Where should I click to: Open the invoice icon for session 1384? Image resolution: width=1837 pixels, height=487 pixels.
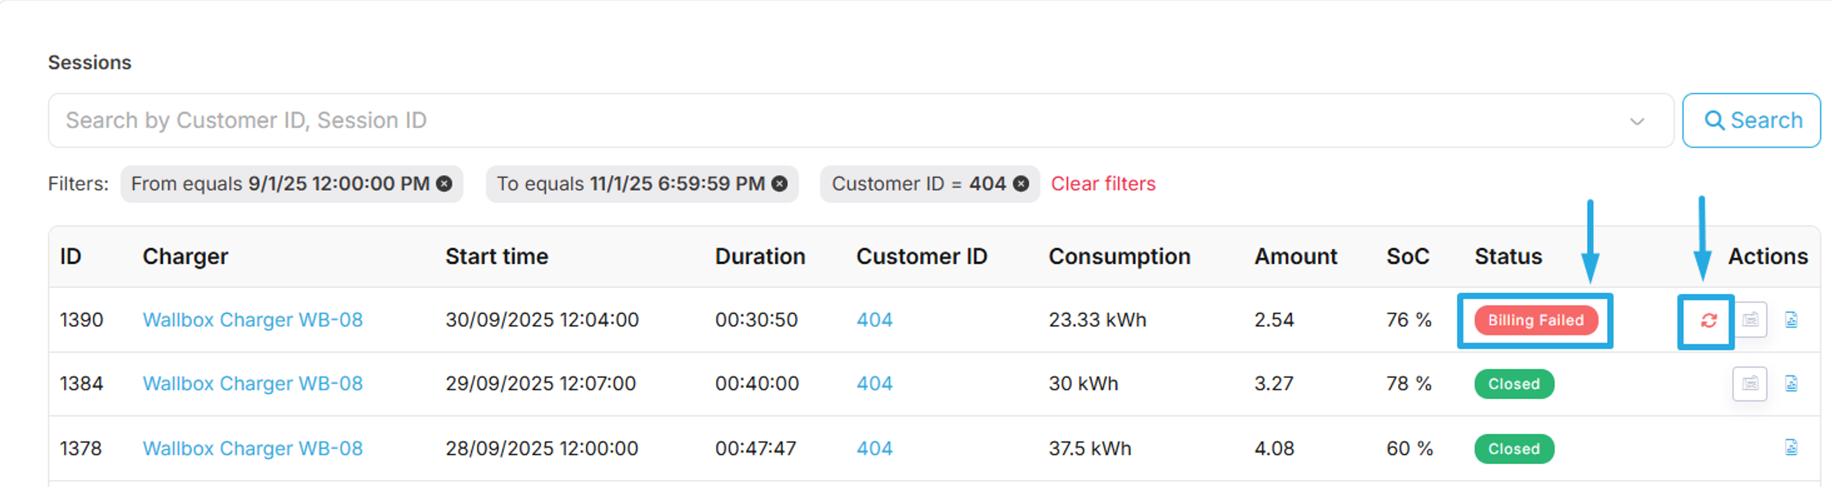tap(1749, 384)
